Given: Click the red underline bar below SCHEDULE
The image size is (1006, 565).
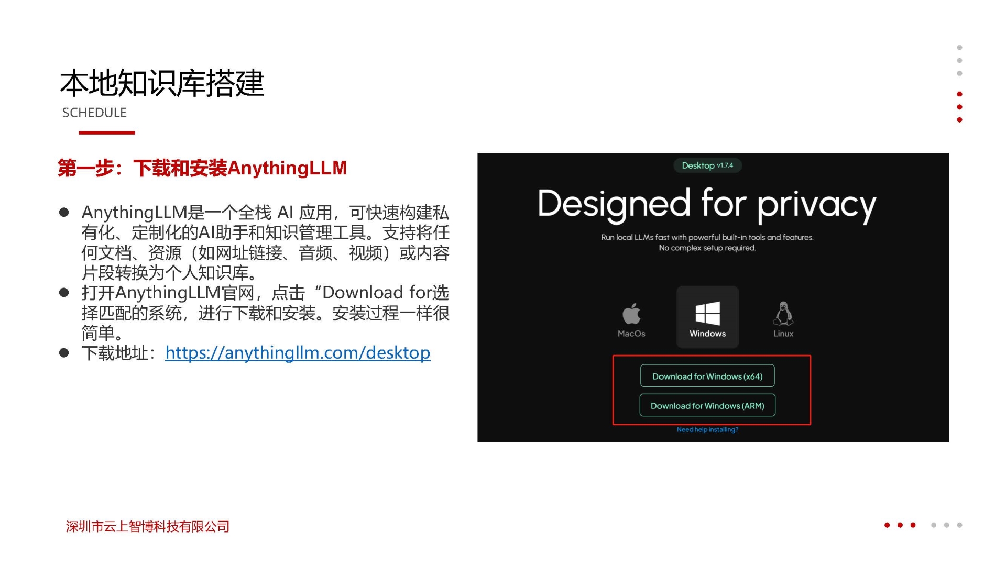Looking at the screenshot, I should 106,132.
